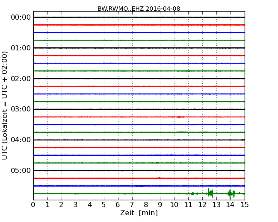The height and width of the screenshot is (222, 278).
Task: Click x-axis tick label 3
Action: 76,204
